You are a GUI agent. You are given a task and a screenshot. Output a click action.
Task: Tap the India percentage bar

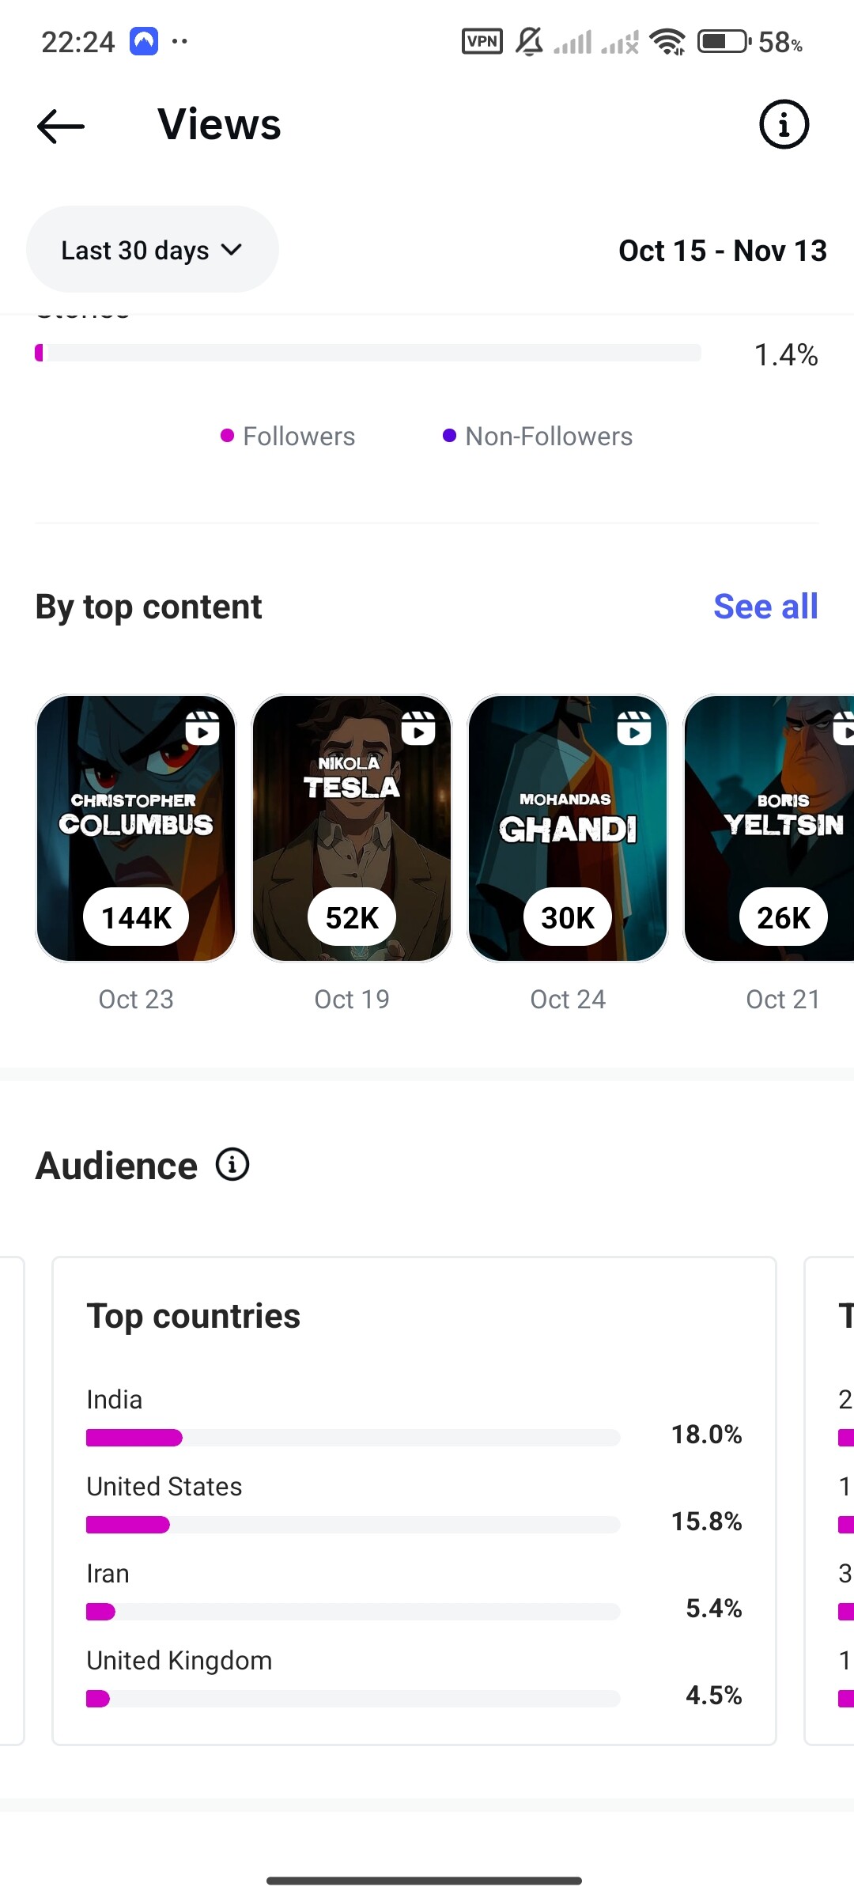click(353, 1438)
